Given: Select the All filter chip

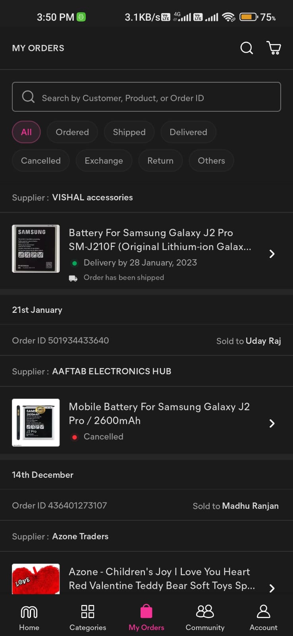Looking at the screenshot, I should tap(26, 132).
